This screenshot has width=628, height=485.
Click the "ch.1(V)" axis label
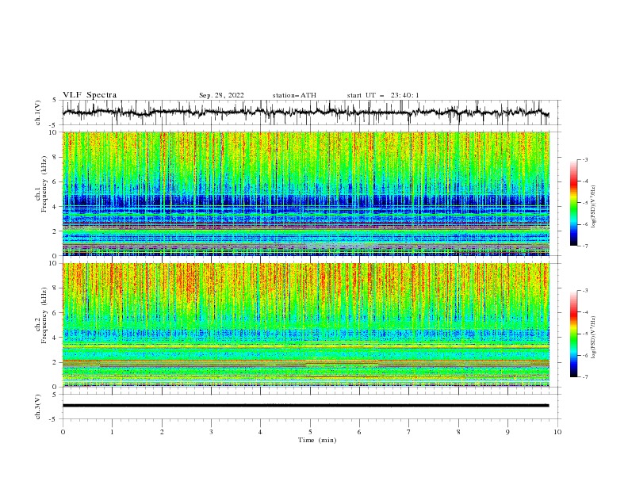pos(38,113)
